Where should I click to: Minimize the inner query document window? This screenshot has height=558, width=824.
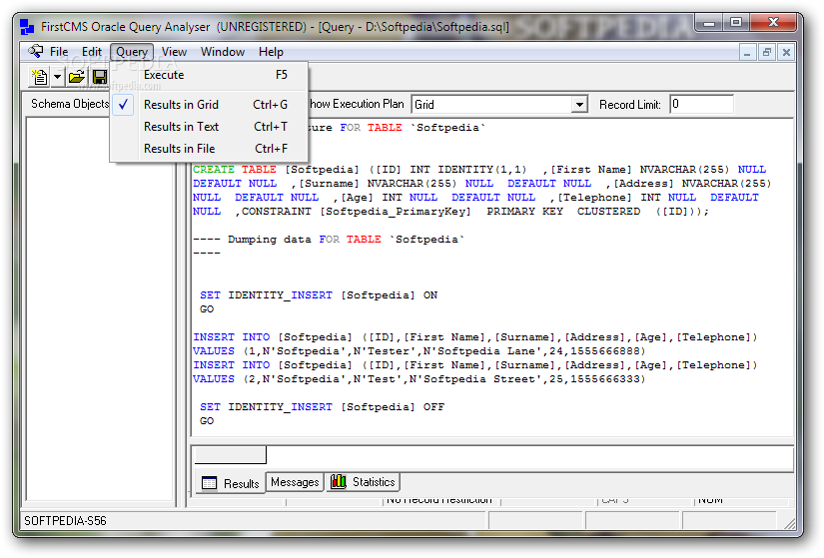click(747, 52)
